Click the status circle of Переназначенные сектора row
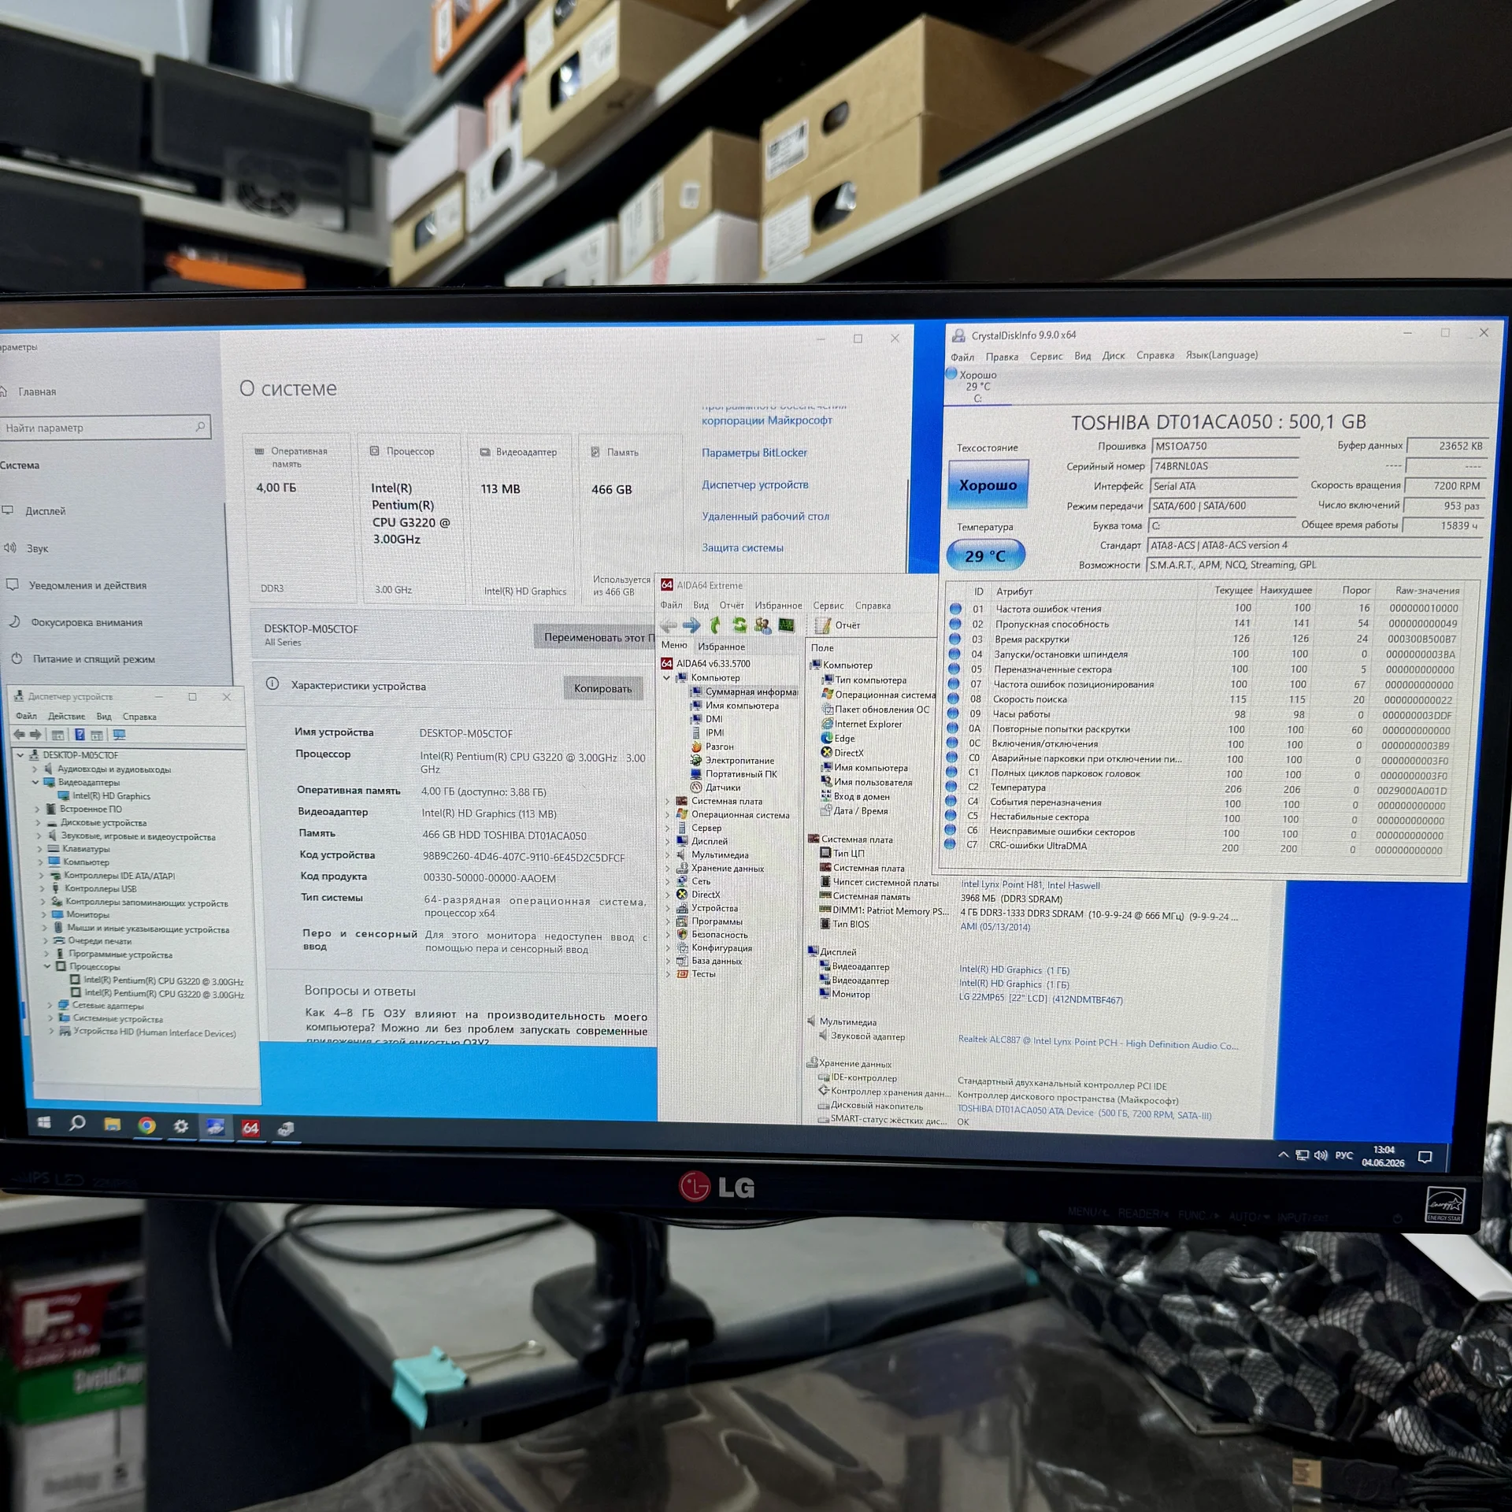 click(954, 669)
